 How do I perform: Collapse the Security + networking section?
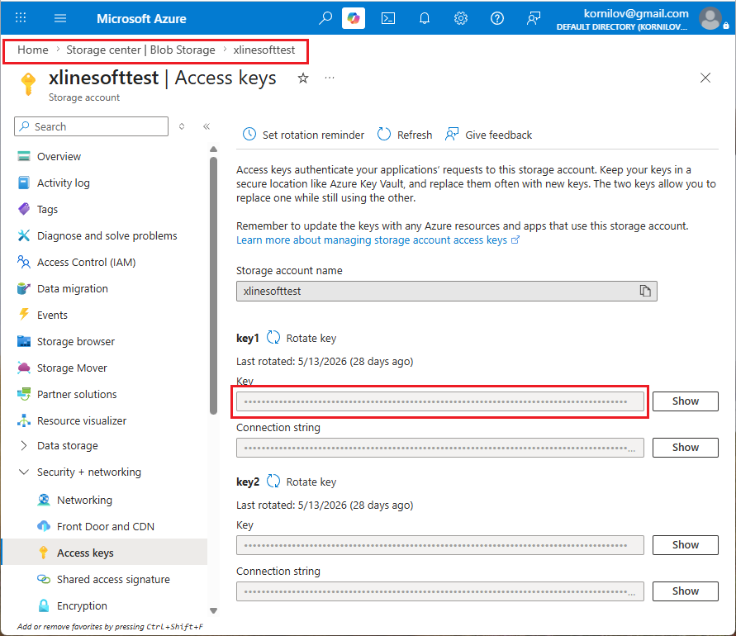coord(23,472)
